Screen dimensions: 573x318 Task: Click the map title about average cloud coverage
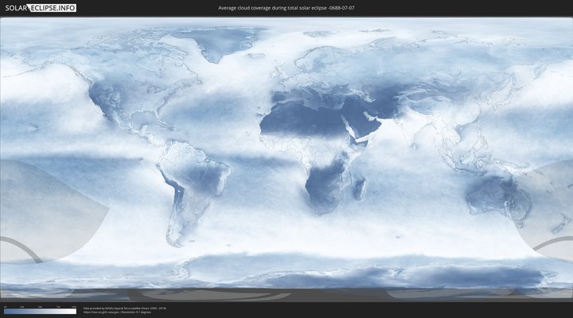(286, 7)
